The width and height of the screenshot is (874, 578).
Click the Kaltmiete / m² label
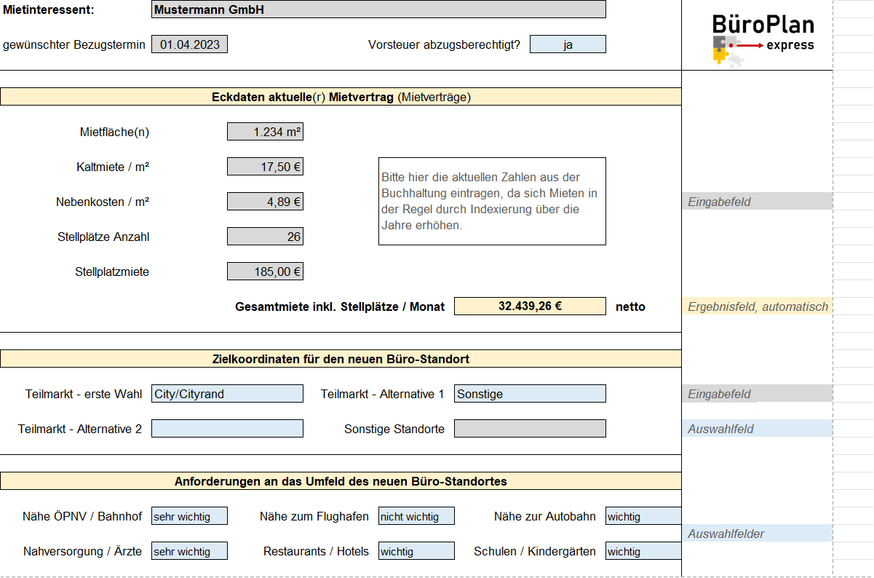click(113, 167)
